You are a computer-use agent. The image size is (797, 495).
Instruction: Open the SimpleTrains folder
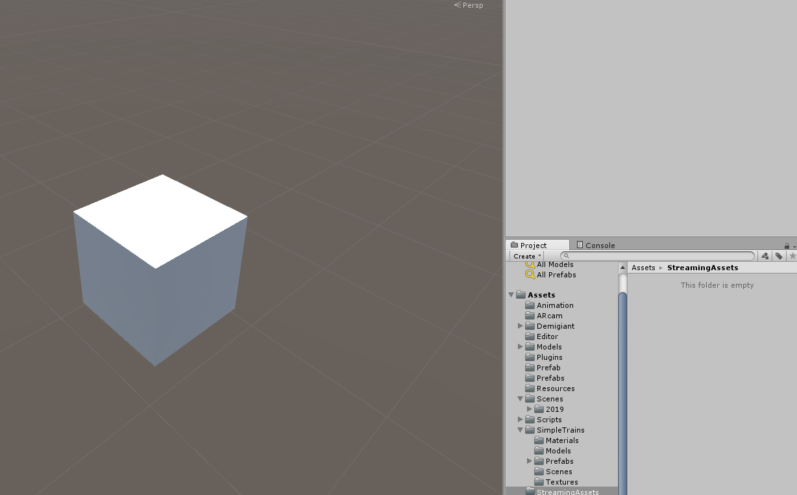coord(555,430)
